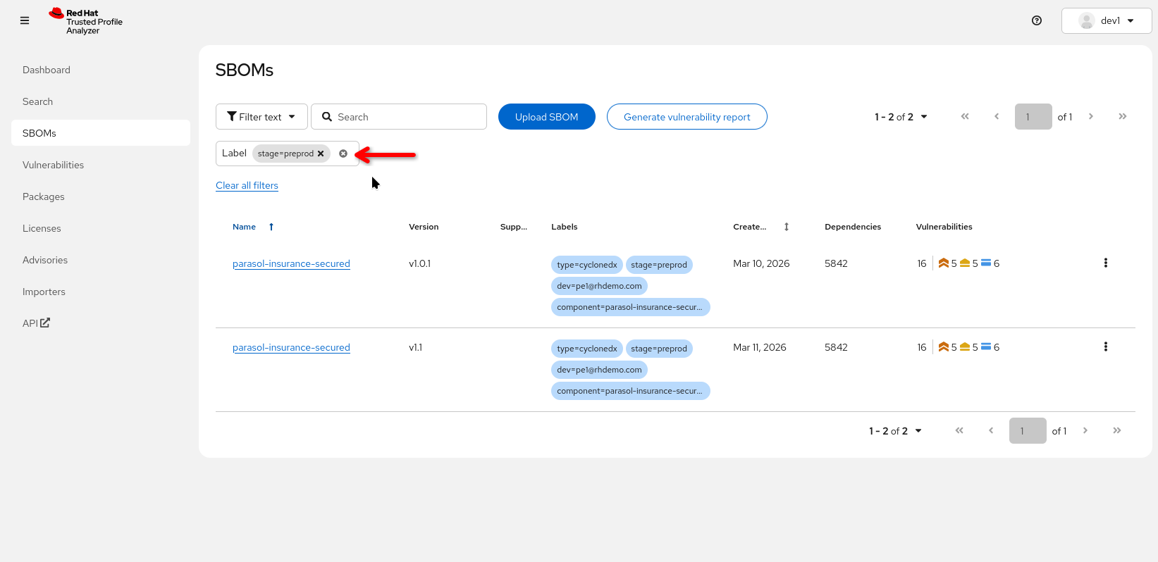This screenshot has width=1158, height=562.
Task: Open parasol-insurance-secured v1.1 SBOM link
Action: click(x=291, y=347)
